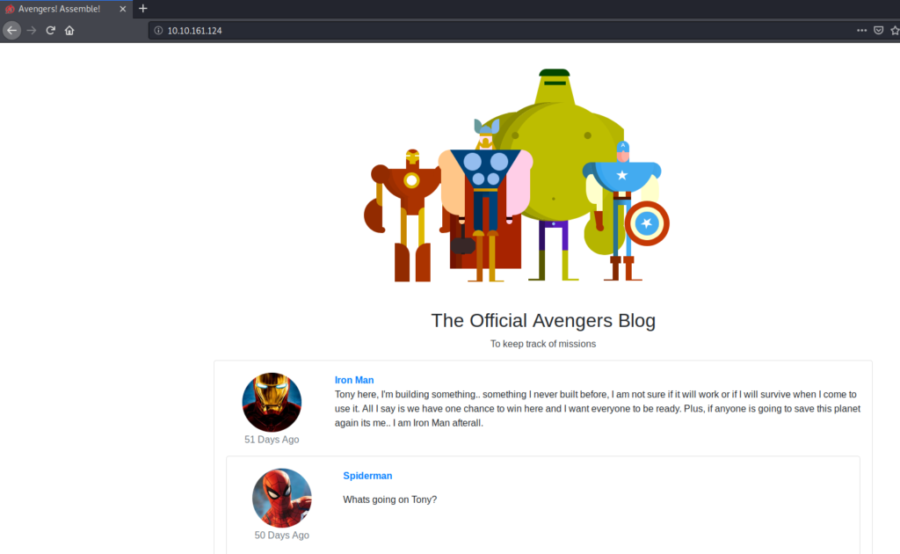Screen dimensions: 900x554
Task: Open a new browser tab
Action: pos(143,9)
